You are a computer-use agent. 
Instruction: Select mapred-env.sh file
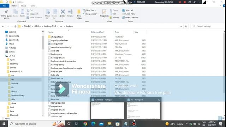pyautogui.click(x=58, y=110)
